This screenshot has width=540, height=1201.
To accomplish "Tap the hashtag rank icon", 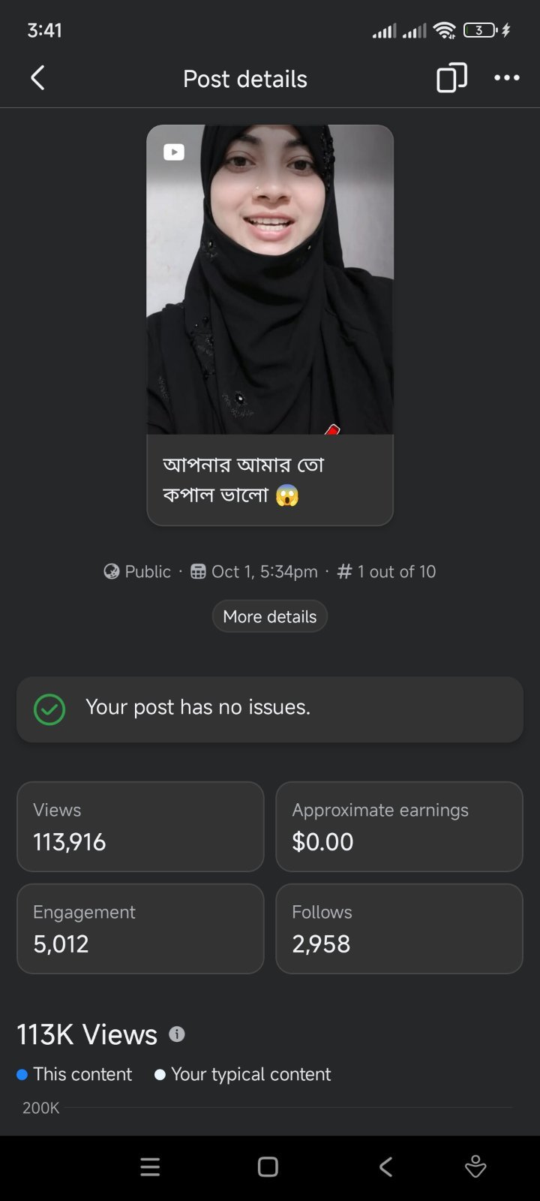I will (x=345, y=572).
